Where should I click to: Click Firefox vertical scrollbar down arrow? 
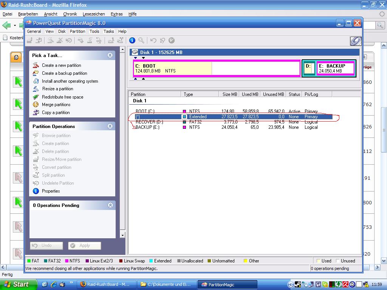(384, 261)
